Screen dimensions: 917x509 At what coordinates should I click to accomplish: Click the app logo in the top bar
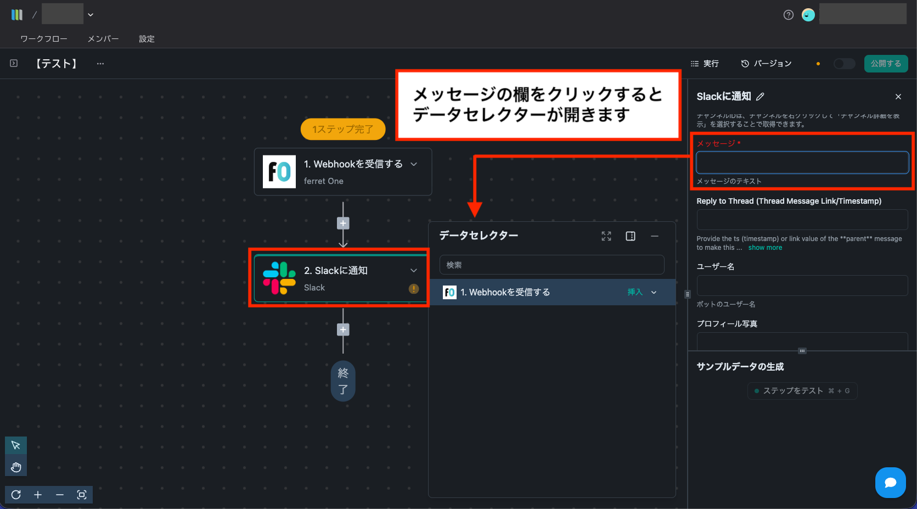pyautogui.click(x=17, y=15)
